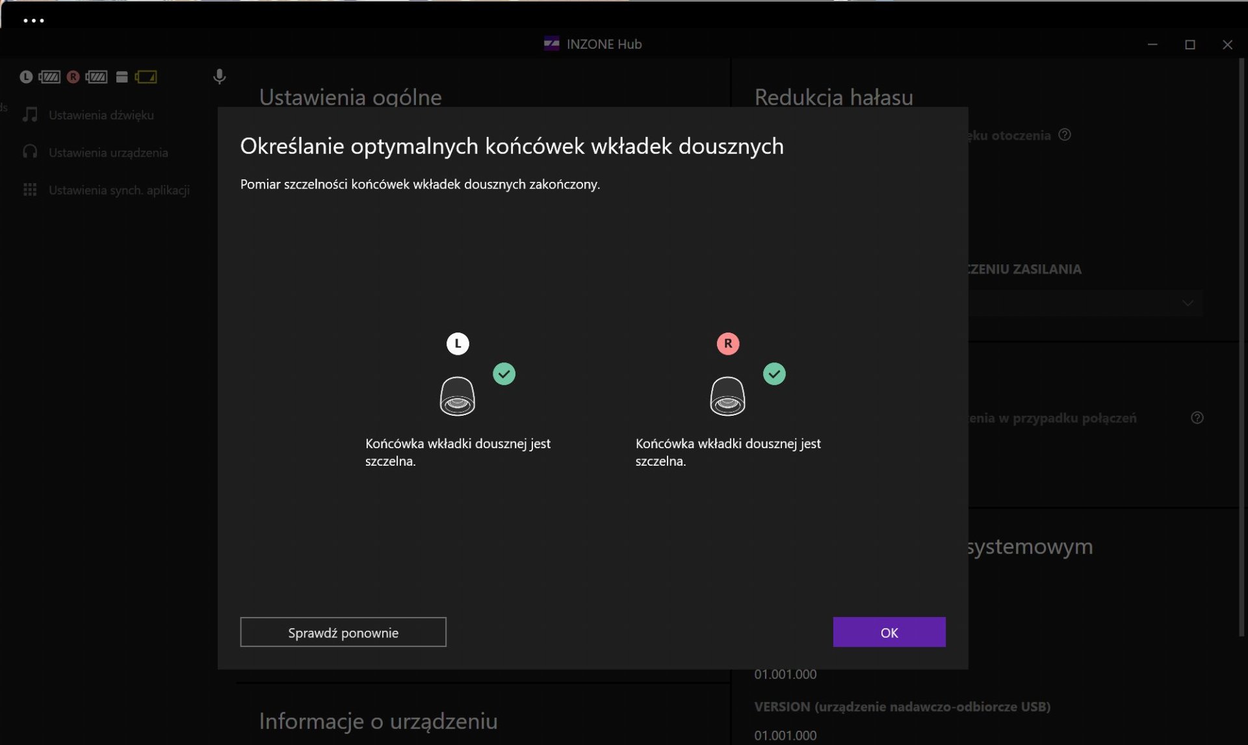The width and height of the screenshot is (1248, 745).
Task: Confirm dialog with the OK button
Action: [889, 632]
